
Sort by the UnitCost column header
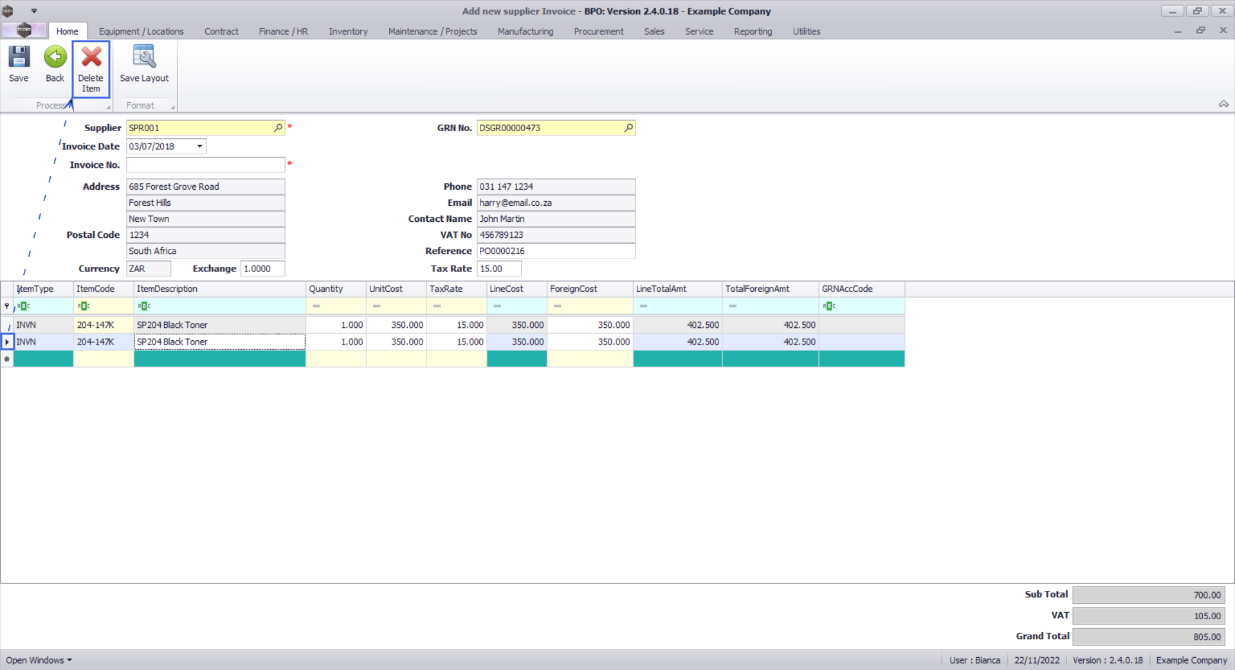tap(396, 289)
